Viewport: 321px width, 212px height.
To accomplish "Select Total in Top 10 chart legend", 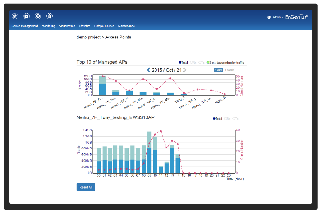I will tap(183, 63).
